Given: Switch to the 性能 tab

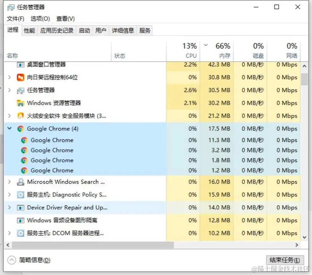Looking at the screenshot, I should pos(29,31).
